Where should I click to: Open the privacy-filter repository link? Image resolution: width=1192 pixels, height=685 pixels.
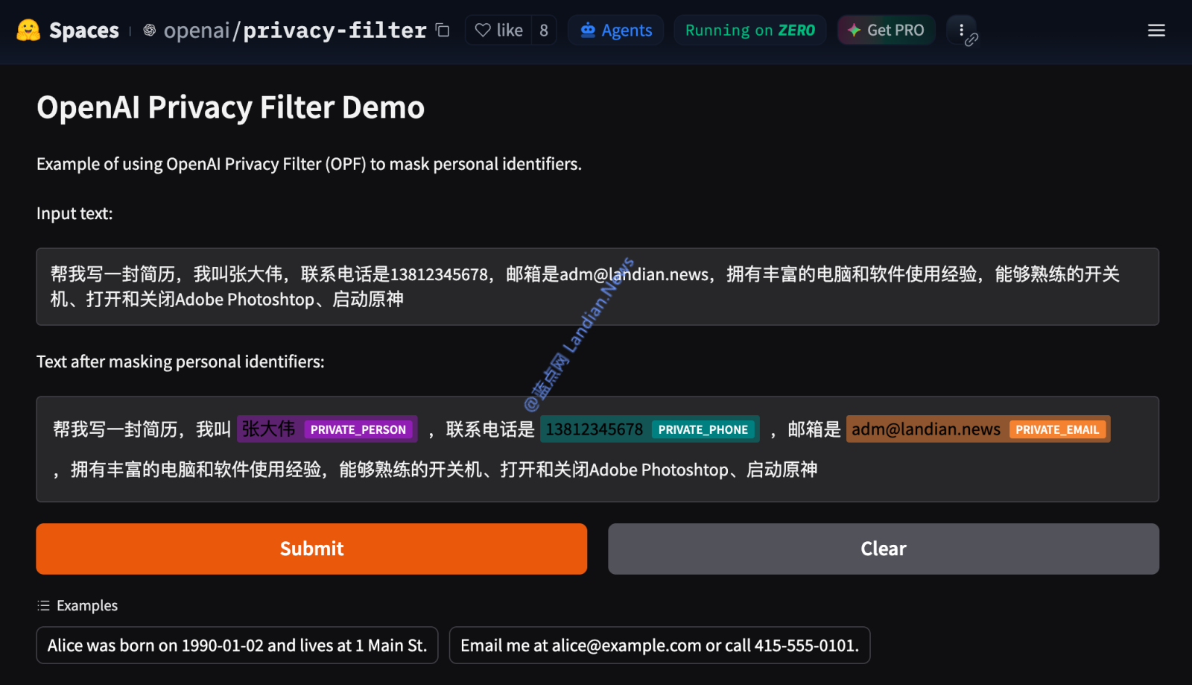[x=335, y=30]
